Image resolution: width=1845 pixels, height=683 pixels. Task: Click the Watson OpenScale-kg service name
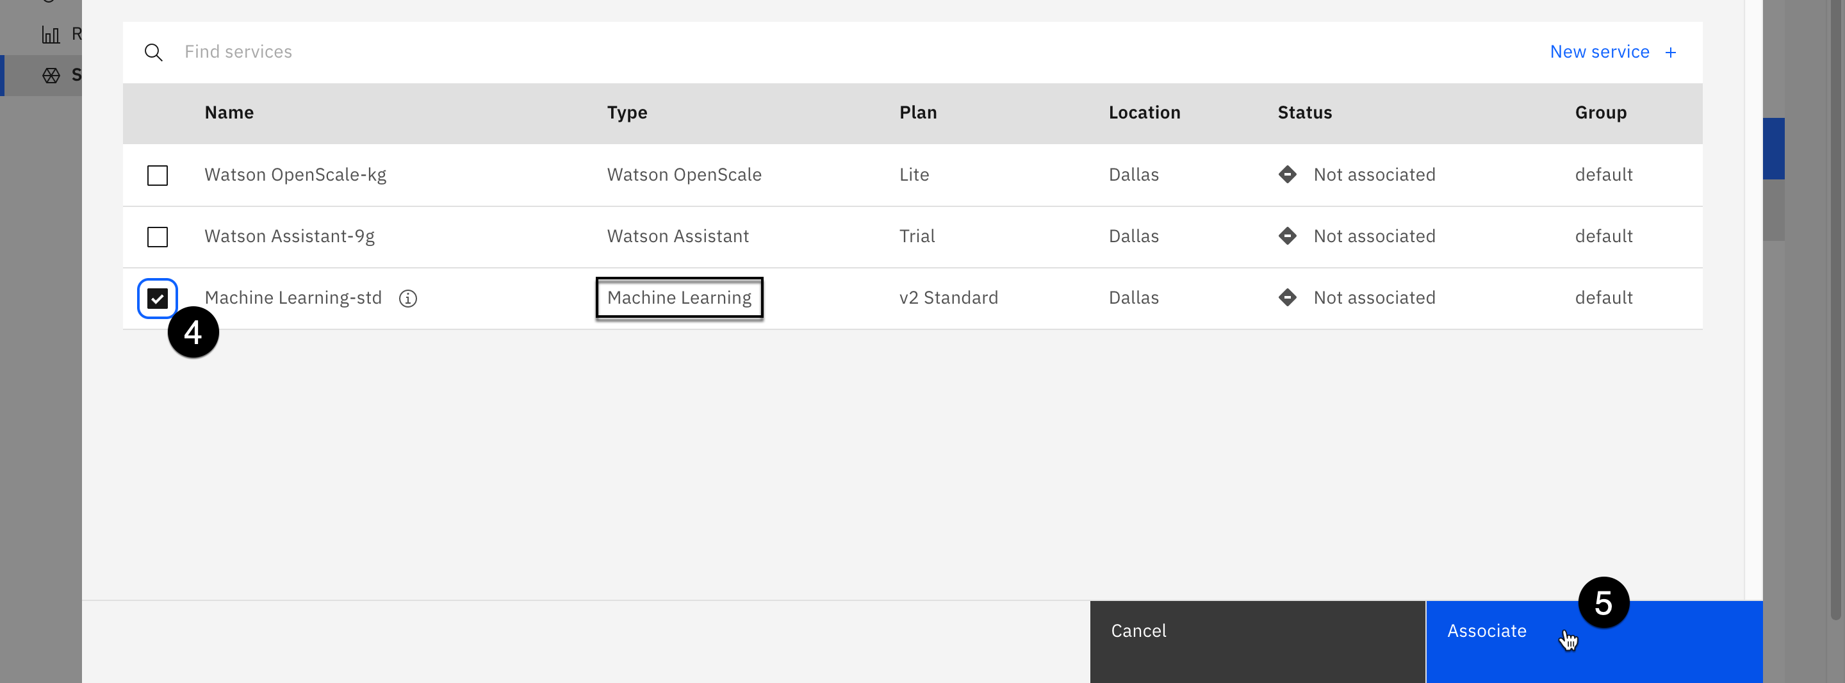(x=295, y=175)
